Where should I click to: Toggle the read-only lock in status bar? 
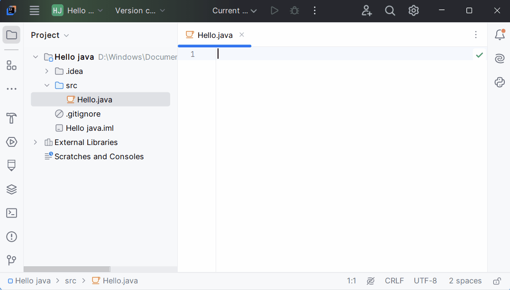(497, 281)
